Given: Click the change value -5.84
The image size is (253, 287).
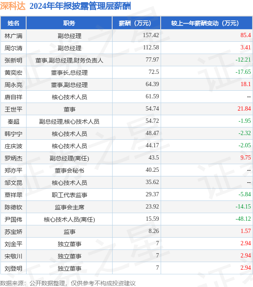Looking at the screenshot, I should click(x=245, y=194).
